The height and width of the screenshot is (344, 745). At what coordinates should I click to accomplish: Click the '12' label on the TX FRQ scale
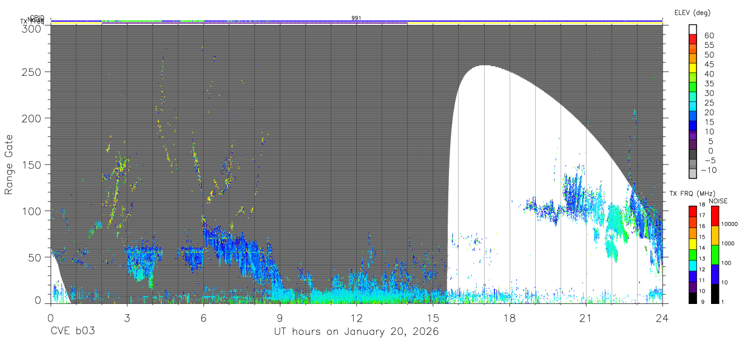(701, 269)
